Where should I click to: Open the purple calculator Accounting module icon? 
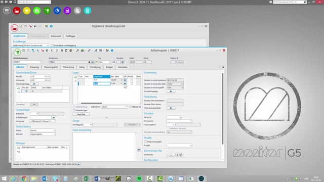point(67,11)
